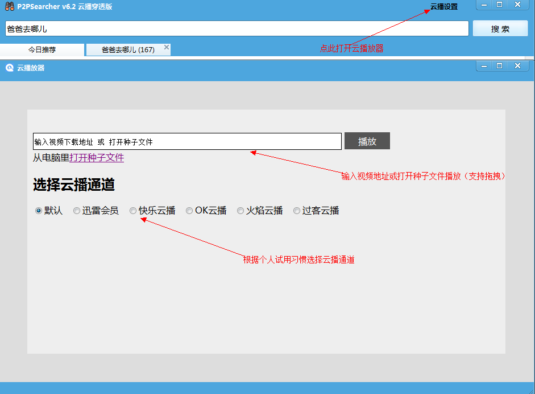Click the P2PSearcher binoculars app icon
Screen dimensions: 535x394
(9, 6)
